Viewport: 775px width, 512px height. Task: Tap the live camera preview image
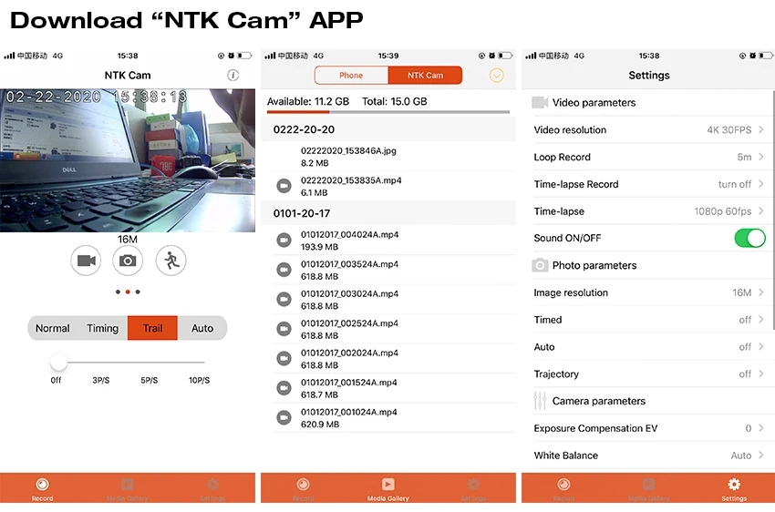(x=128, y=160)
